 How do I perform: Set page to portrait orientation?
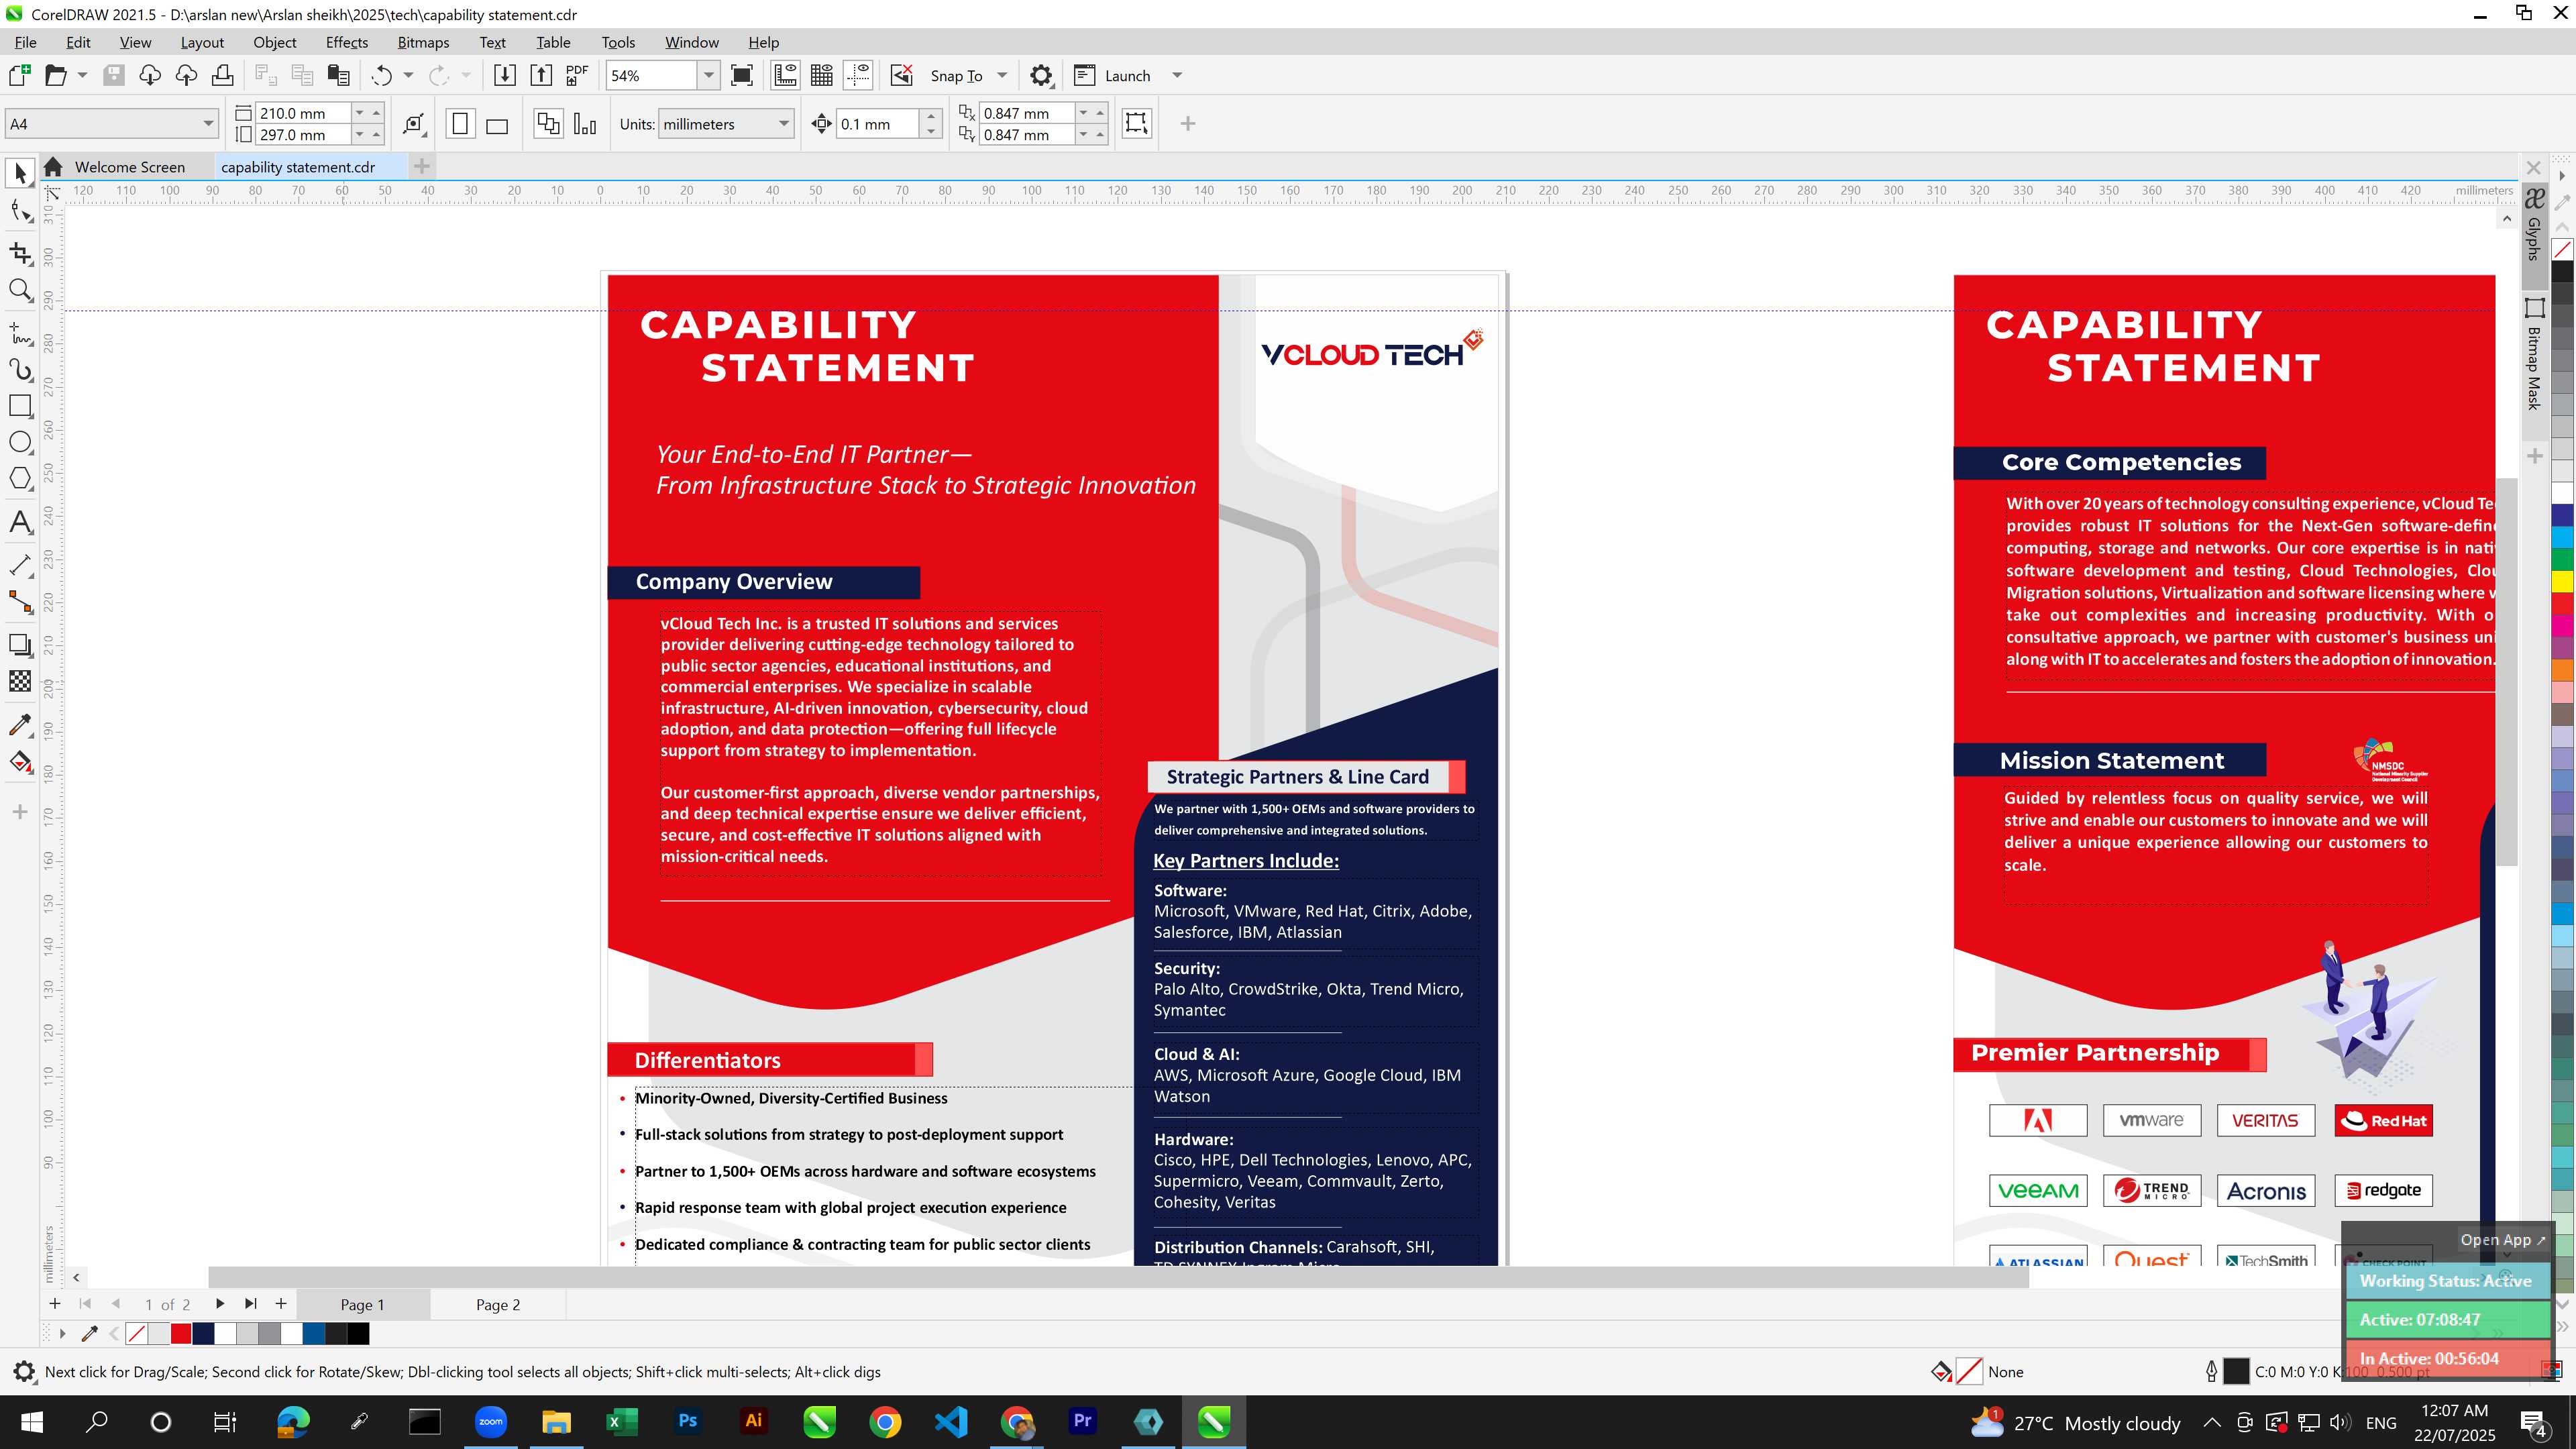(460, 124)
